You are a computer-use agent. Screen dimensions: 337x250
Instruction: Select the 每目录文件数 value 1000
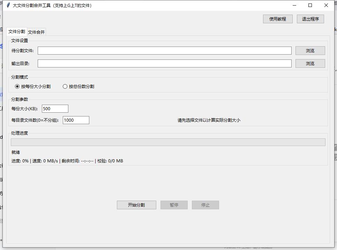pyautogui.click(x=75, y=120)
